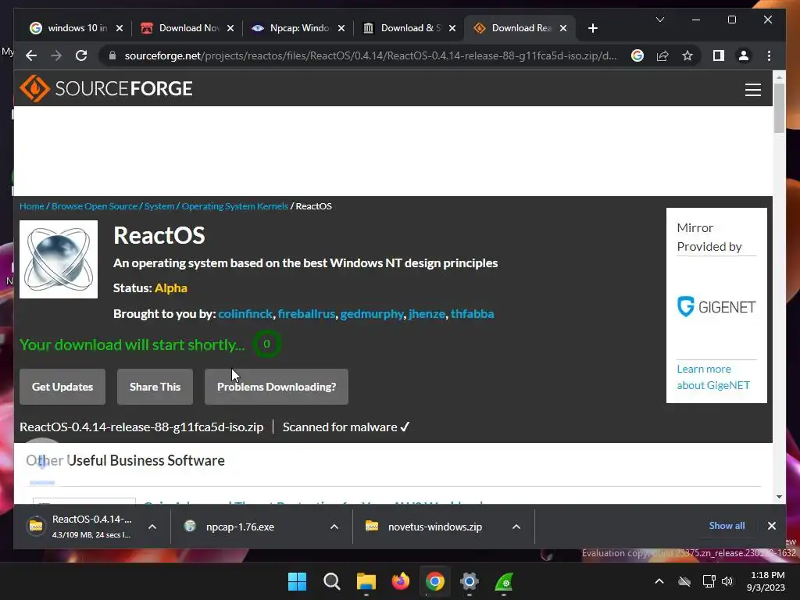Viewport: 800px width, 600px height.
Task: Show hidden system tray icons
Action: (x=659, y=581)
